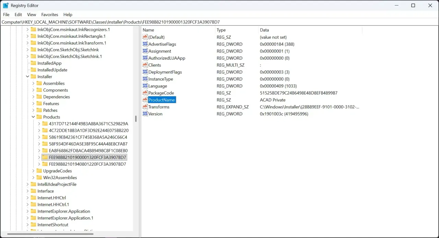Click the Products folder icon in tree
Screen dimensions: 439x238
(x=39, y=117)
